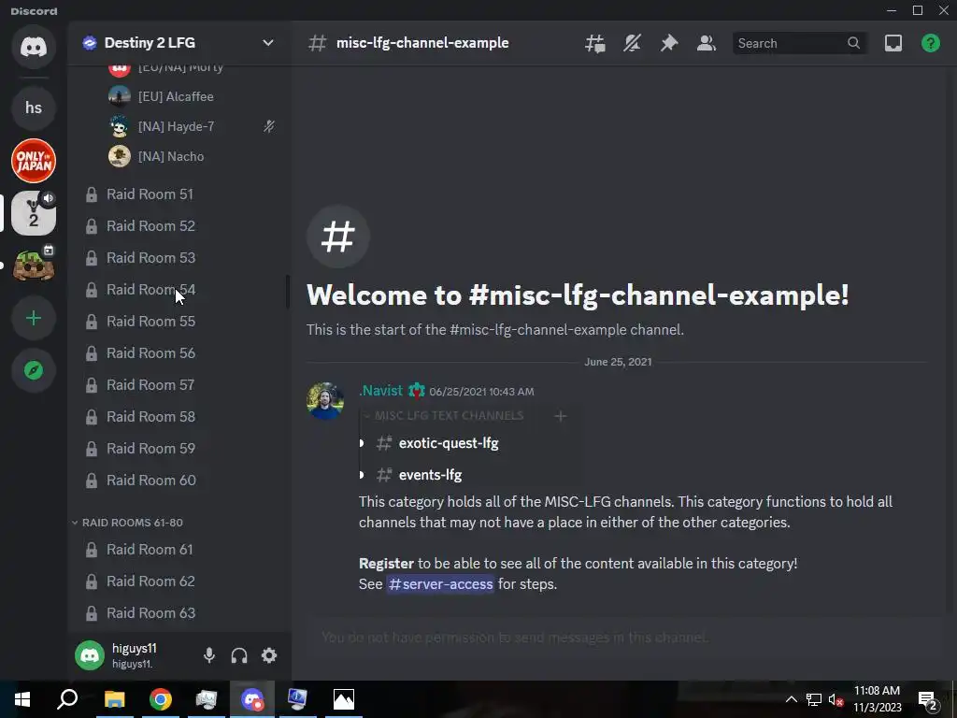
Task: Deafen with the headphones icon
Action: [239, 655]
